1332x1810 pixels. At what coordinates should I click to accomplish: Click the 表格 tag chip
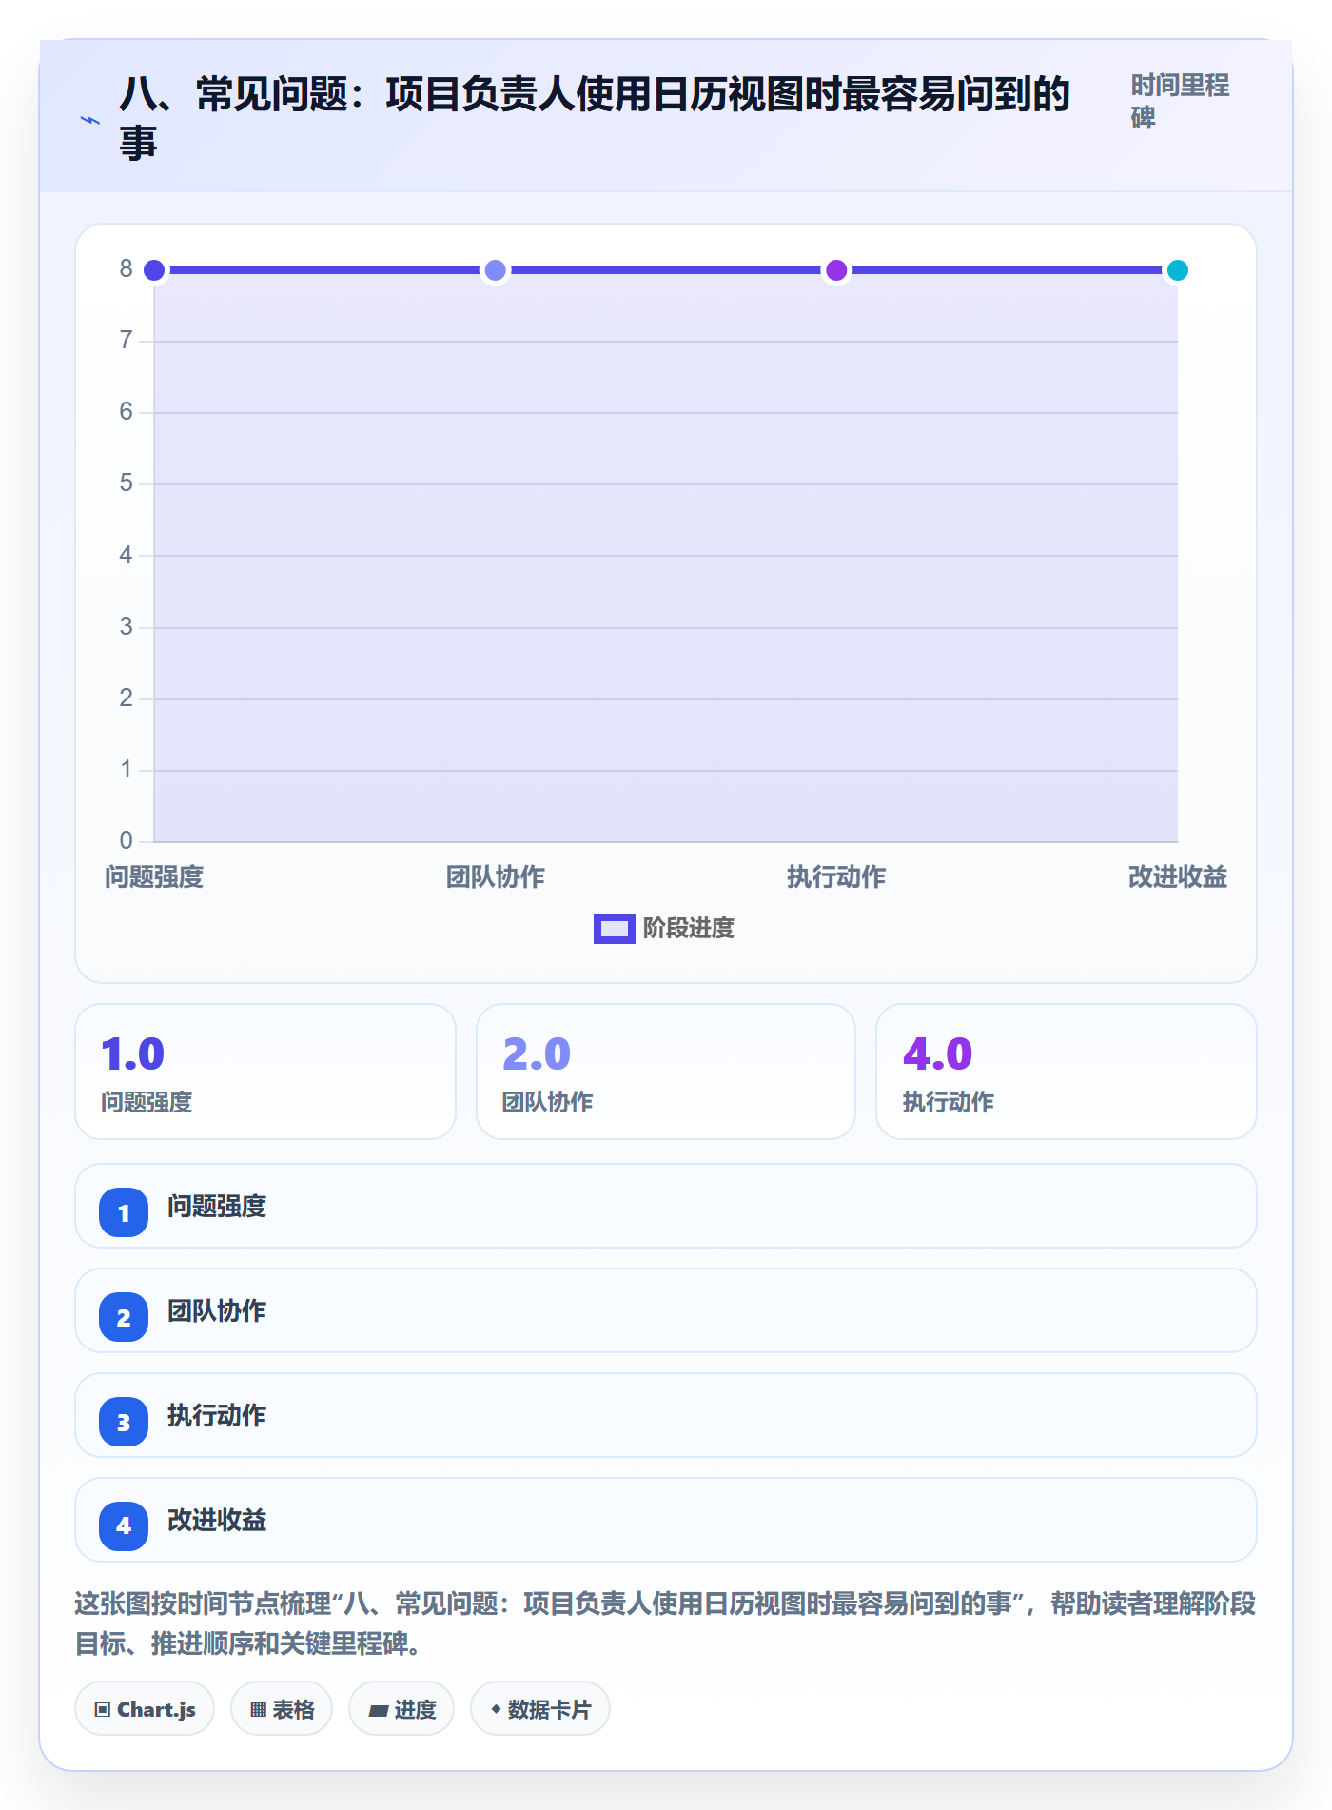[282, 1709]
